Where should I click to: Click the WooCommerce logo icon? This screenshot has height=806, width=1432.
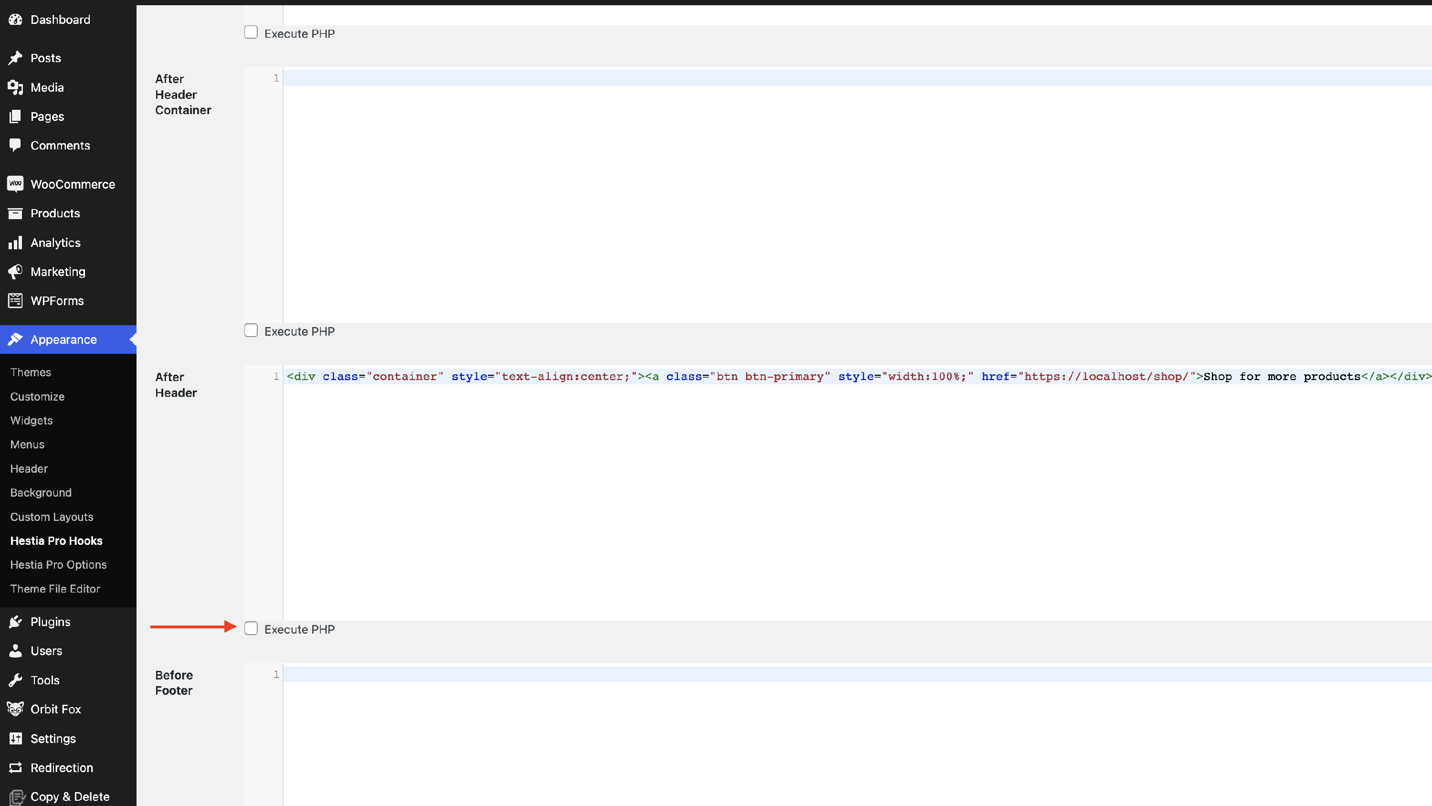coord(16,183)
